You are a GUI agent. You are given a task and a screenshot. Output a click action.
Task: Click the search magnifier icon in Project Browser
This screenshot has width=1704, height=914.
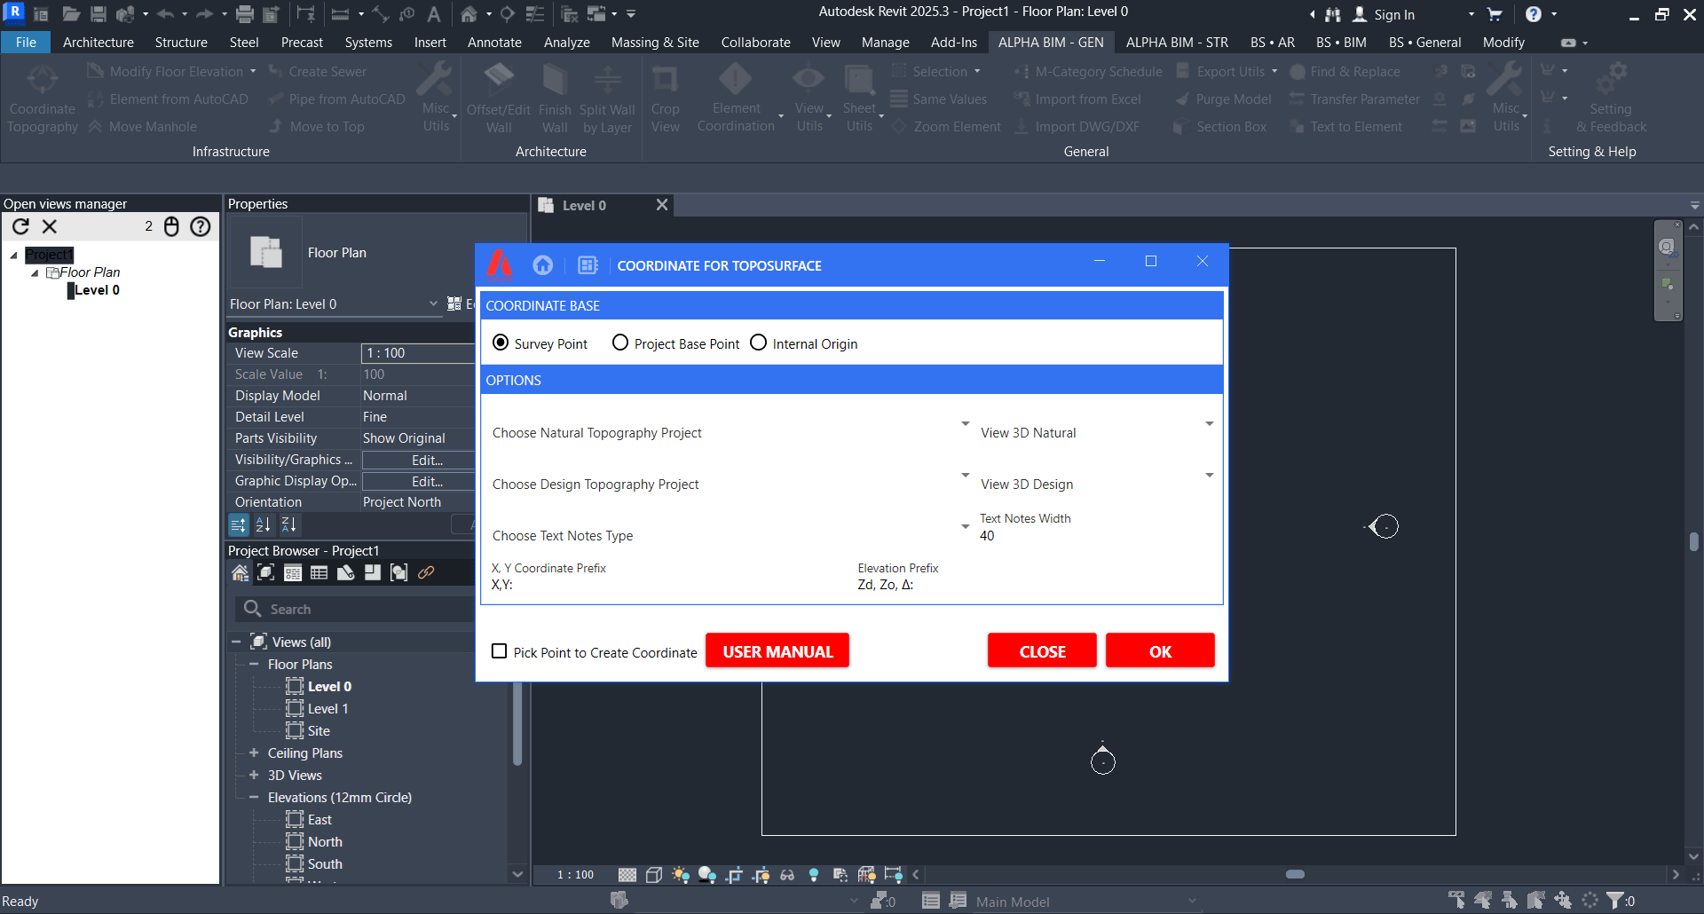click(253, 609)
